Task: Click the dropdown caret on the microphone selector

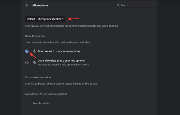Action: click(62, 19)
